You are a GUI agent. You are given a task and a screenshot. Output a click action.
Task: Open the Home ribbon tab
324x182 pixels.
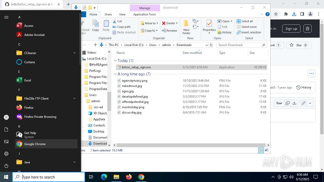pos(93,14)
